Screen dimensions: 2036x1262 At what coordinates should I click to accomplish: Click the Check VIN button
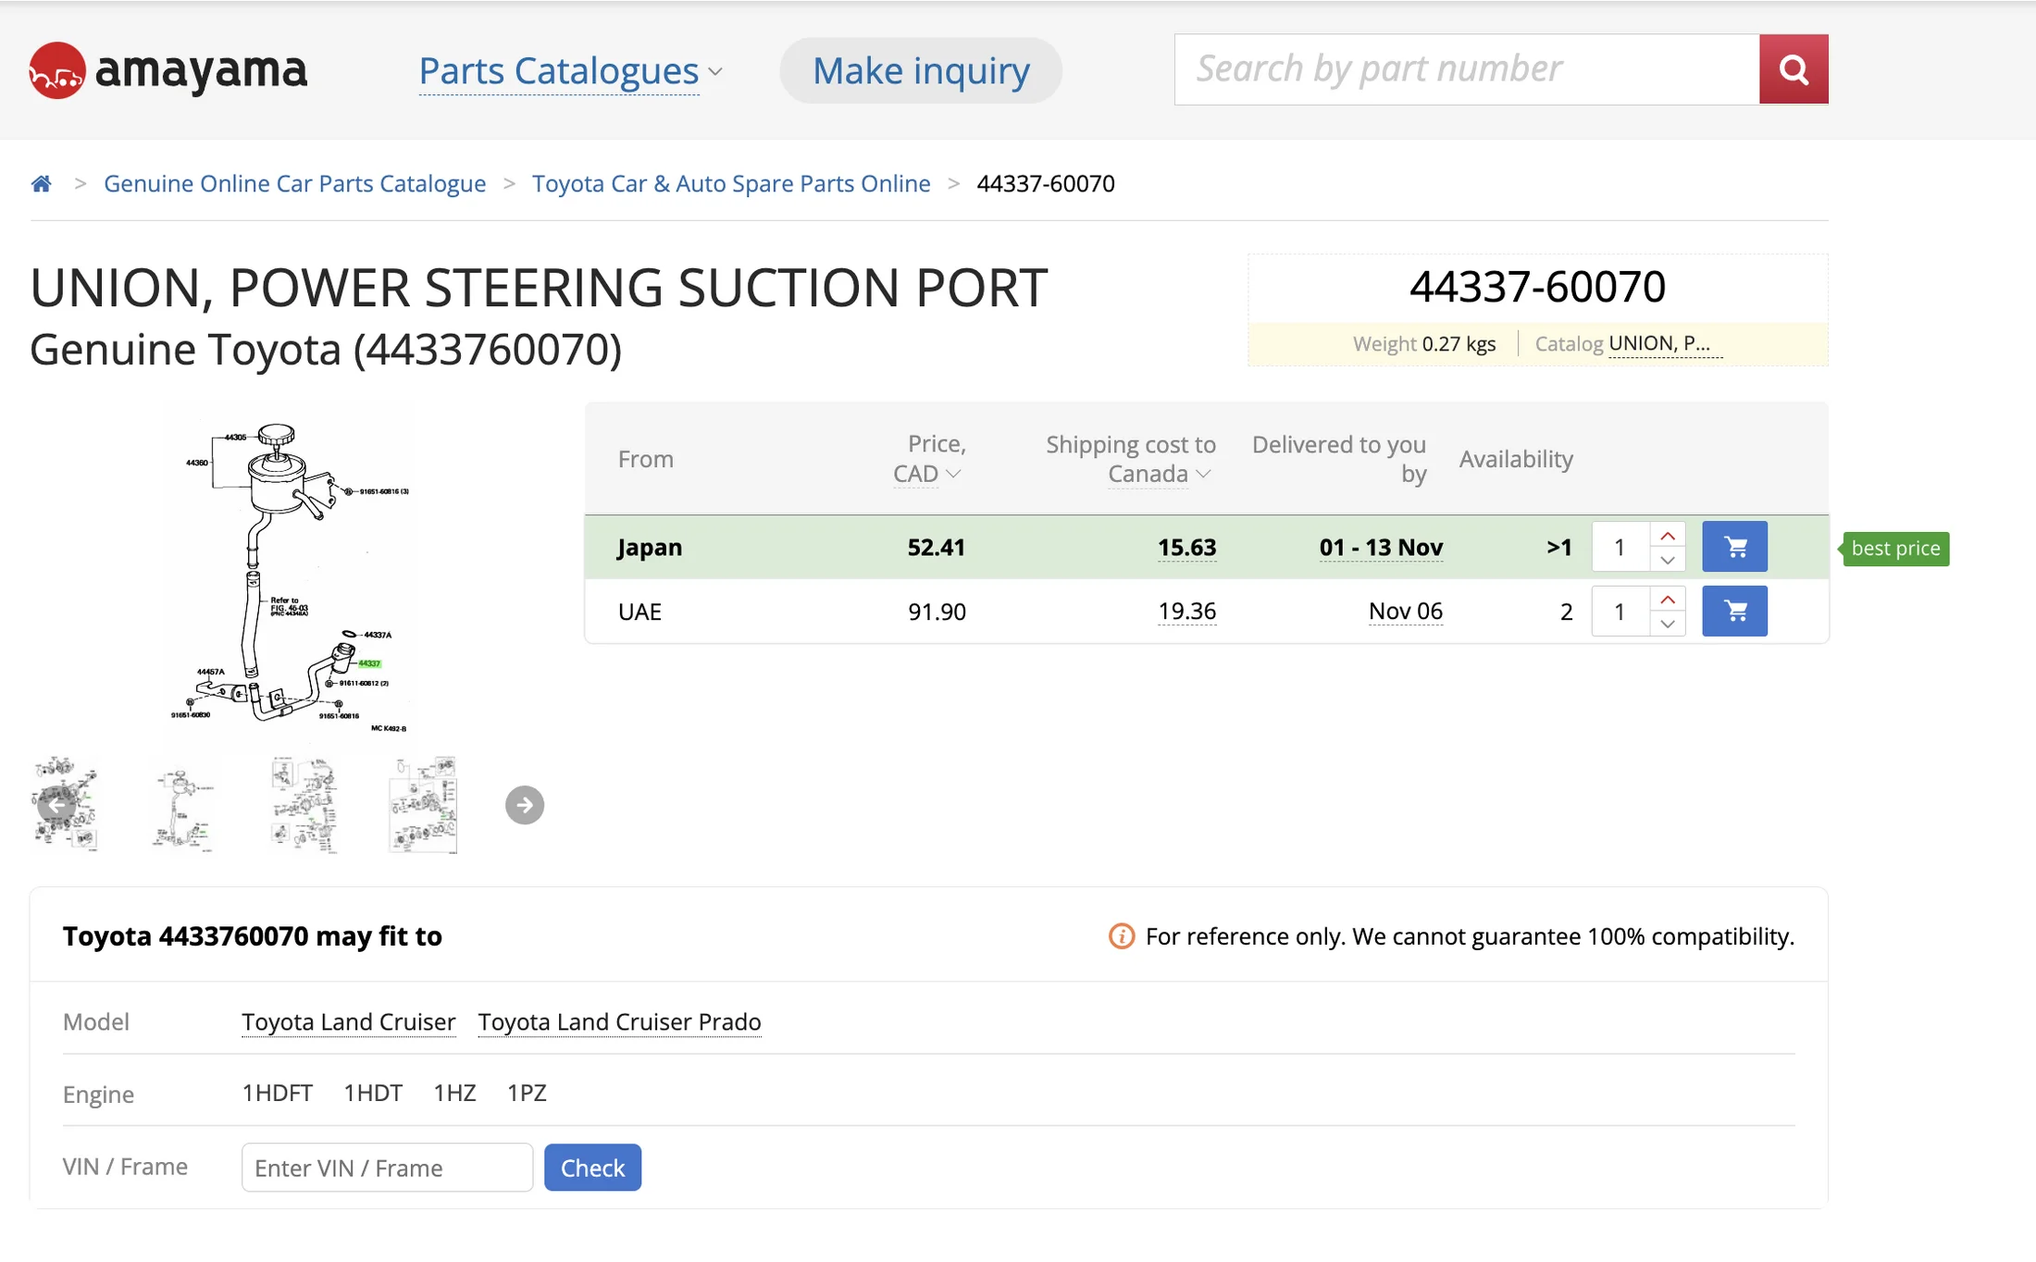(592, 1168)
